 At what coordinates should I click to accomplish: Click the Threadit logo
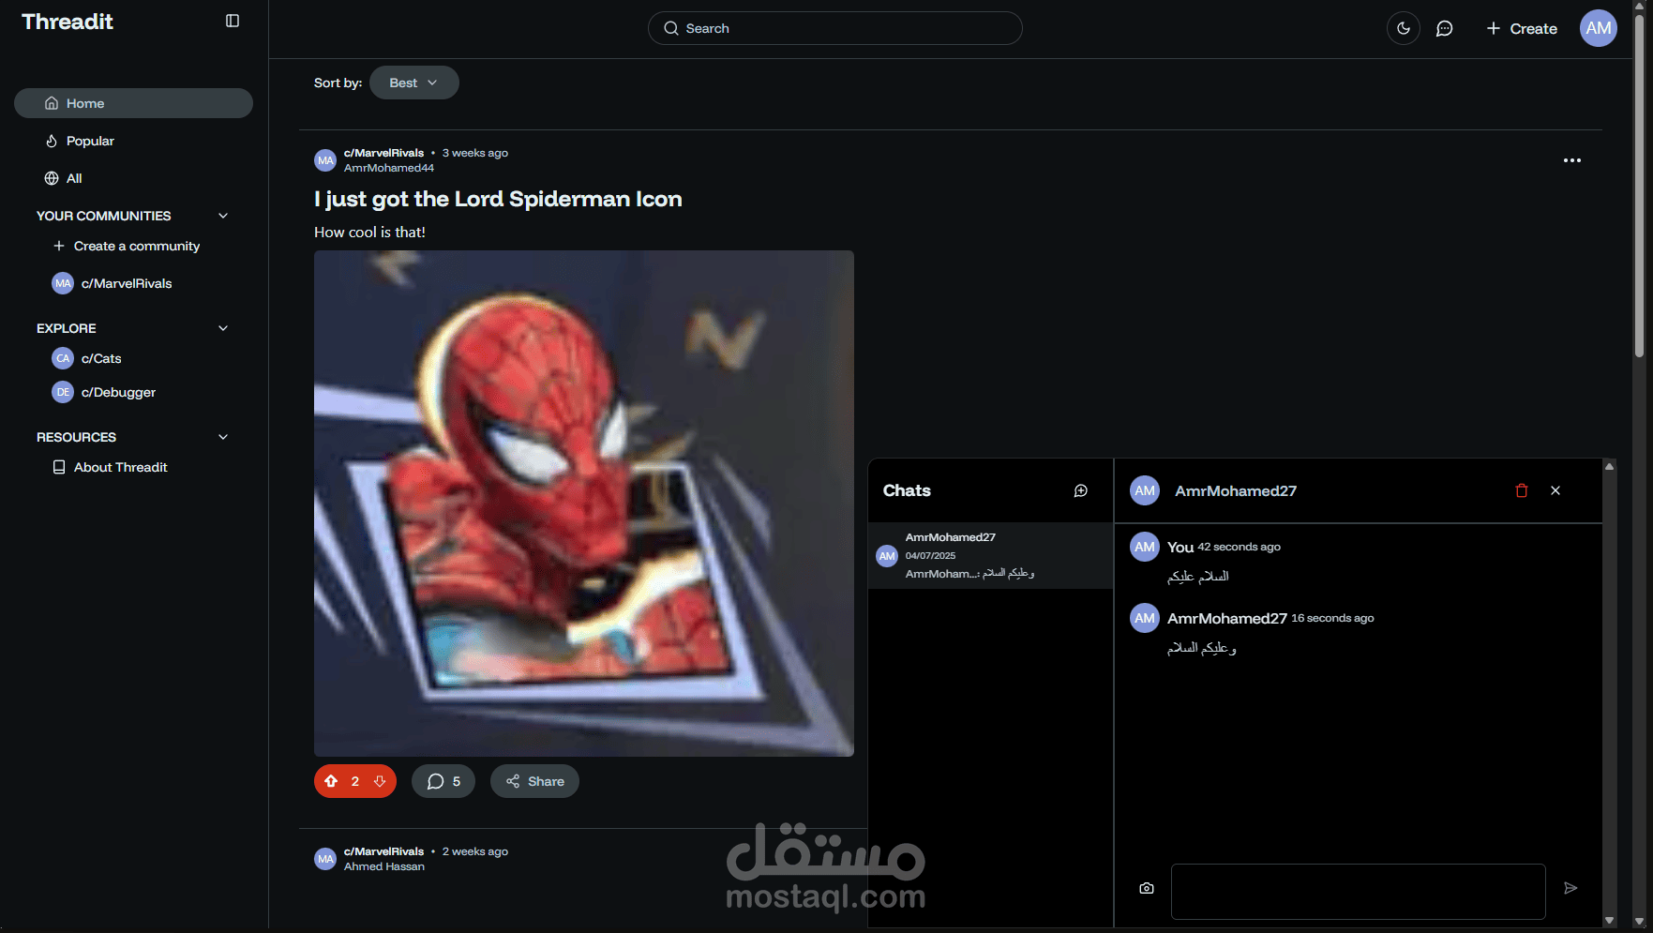(68, 22)
